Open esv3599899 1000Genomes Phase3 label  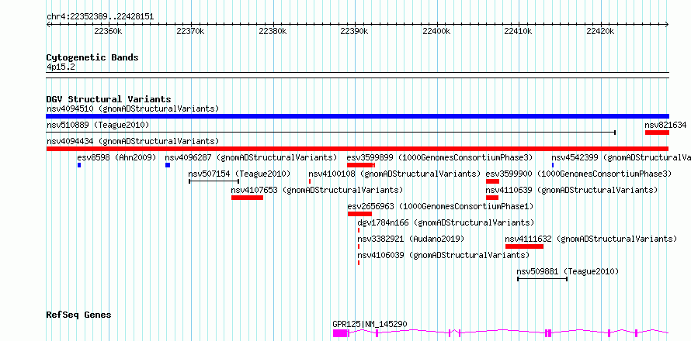[439, 157]
